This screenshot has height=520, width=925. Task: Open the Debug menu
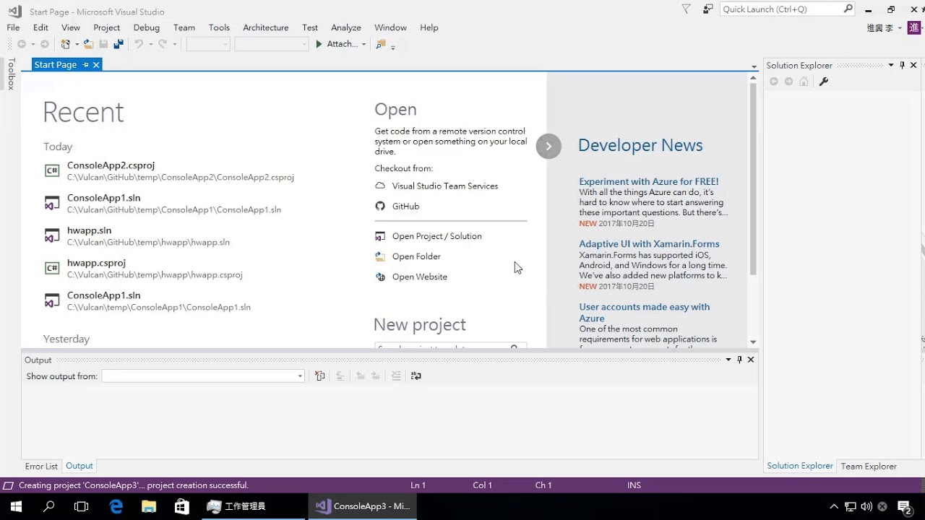click(x=147, y=27)
